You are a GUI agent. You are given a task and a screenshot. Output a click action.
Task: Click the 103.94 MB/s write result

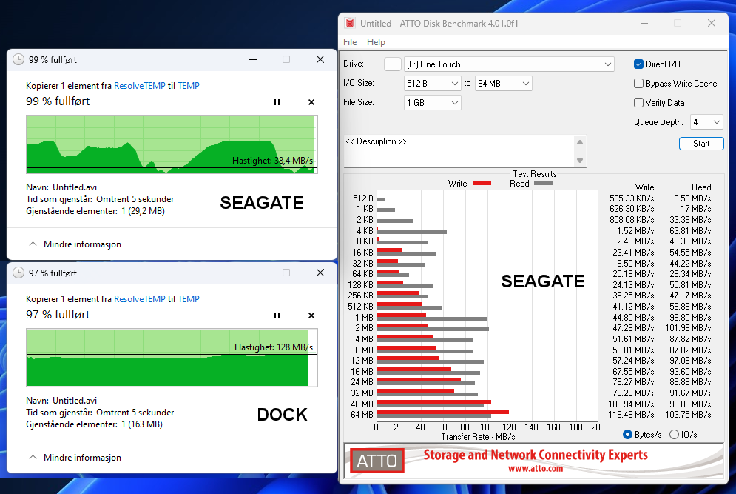click(631, 404)
